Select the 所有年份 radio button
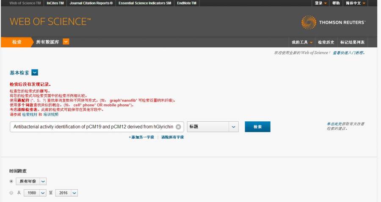381x202 pixels. coord(11,181)
